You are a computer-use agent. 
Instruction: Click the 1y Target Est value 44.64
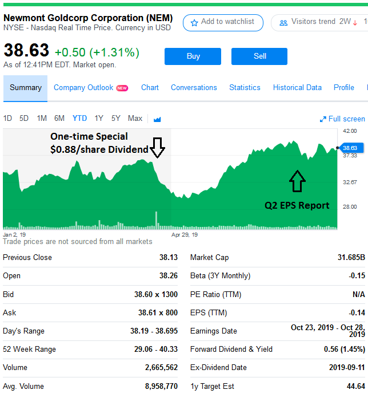coord(356,386)
